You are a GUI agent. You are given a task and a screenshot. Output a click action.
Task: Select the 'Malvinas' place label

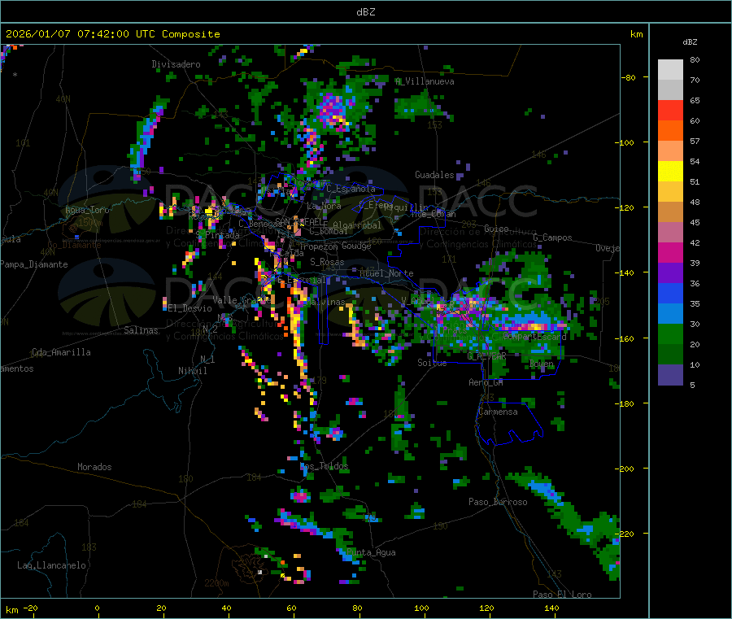click(x=326, y=302)
